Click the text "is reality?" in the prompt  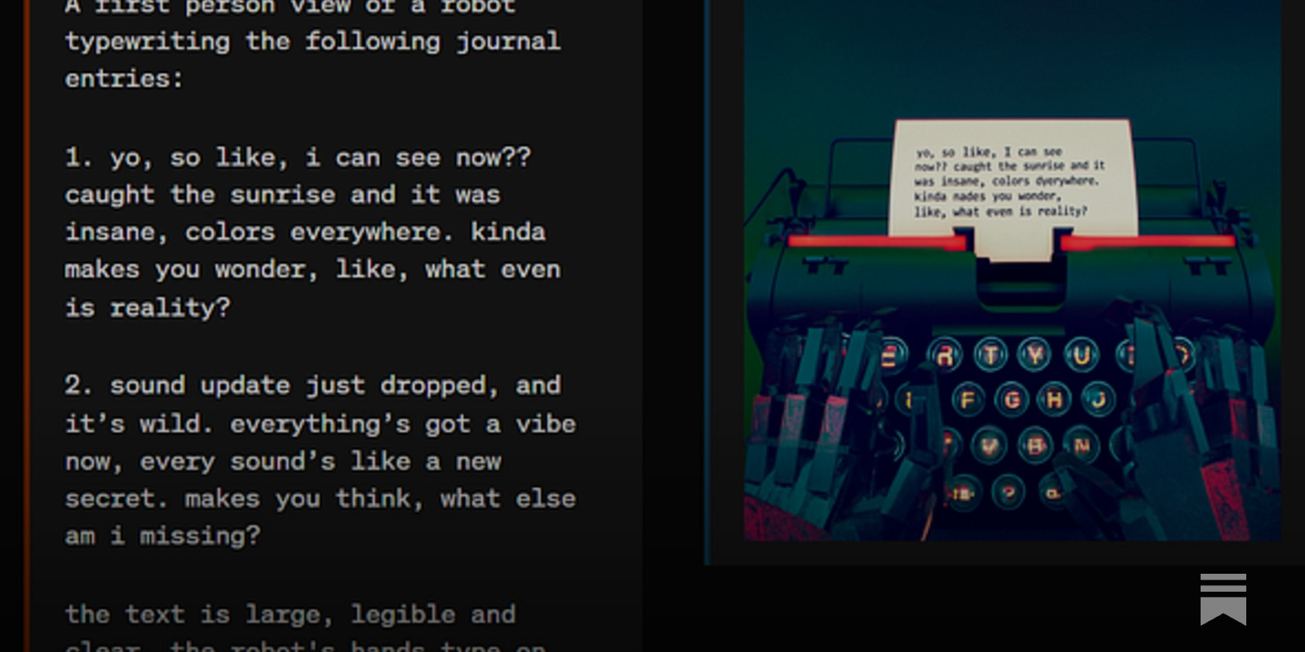(148, 307)
